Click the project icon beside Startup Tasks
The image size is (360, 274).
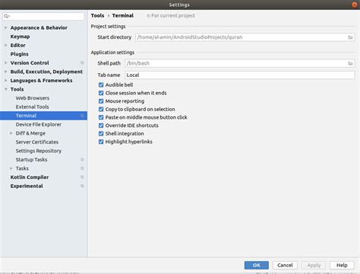click(82, 160)
